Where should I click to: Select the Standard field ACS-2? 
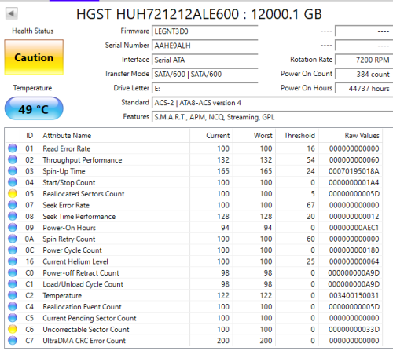click(273, 103)
